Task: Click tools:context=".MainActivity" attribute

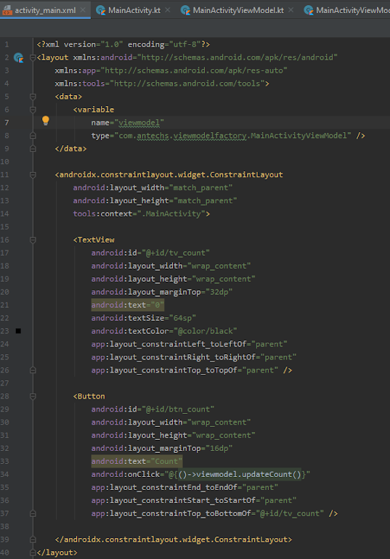Action: tap(139, 214)
